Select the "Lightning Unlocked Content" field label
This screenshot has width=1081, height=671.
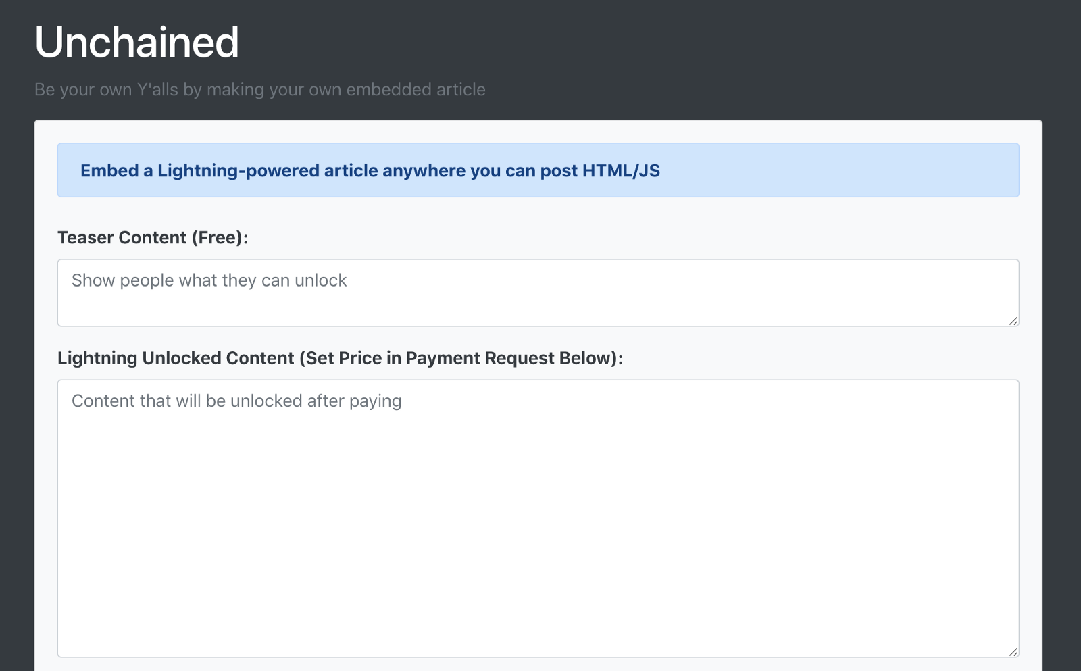(x=176, y=358)
